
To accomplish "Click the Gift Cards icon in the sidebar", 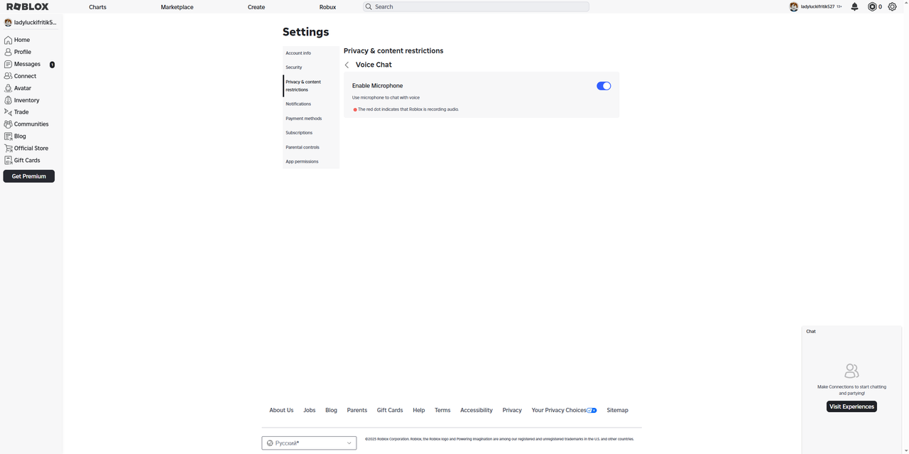I will [8, 160].
